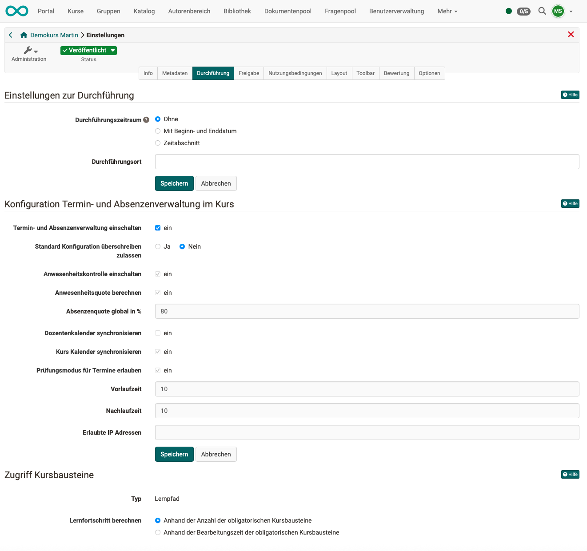Open the Autorenbereich menu item
The height and width of the screenshot is (551, 587).
pyautogui.click(x=189, y=11)
